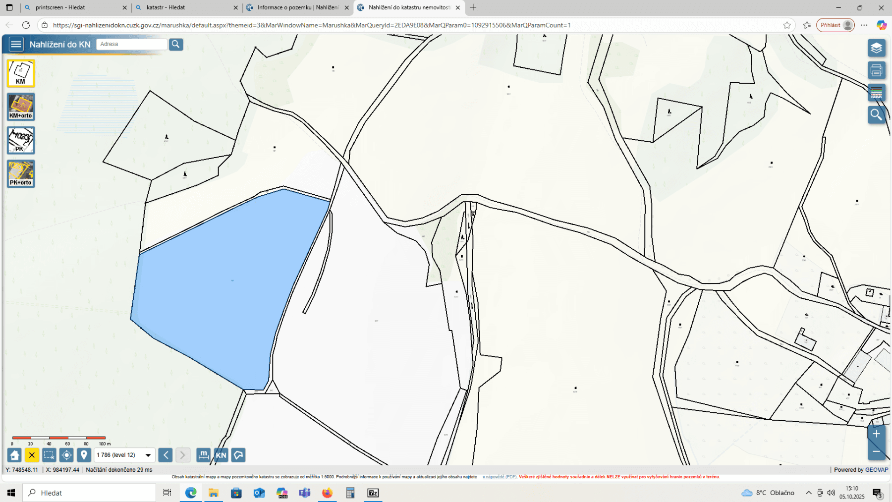The image size is (892, 502).
Task: Select the distance measurement tool
Action: coord(203,454)
